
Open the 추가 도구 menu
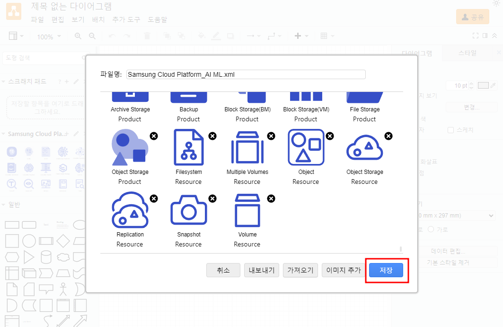[x=126, y=19]
